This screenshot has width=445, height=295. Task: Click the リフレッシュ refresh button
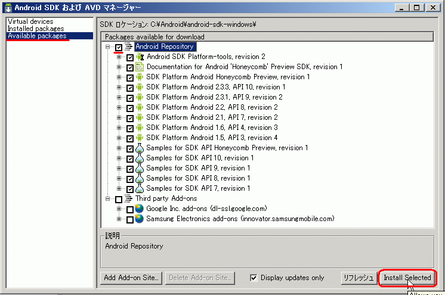click(359, 278)
